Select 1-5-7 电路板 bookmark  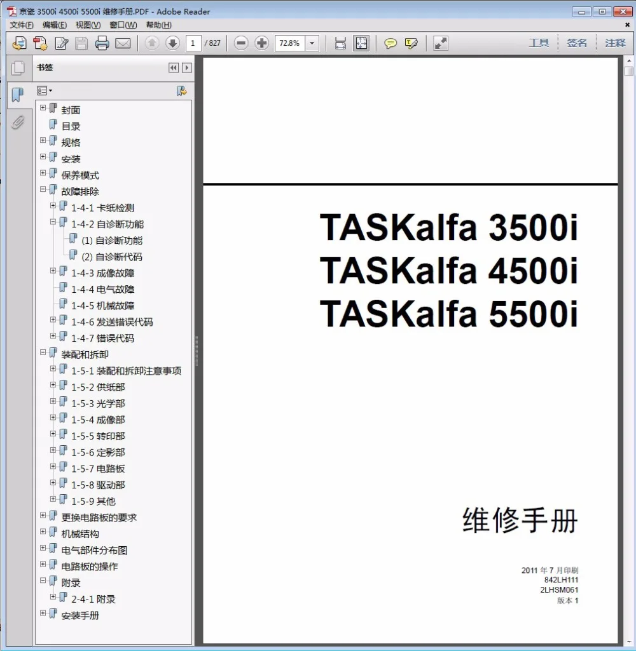click(x=98, y=469)
